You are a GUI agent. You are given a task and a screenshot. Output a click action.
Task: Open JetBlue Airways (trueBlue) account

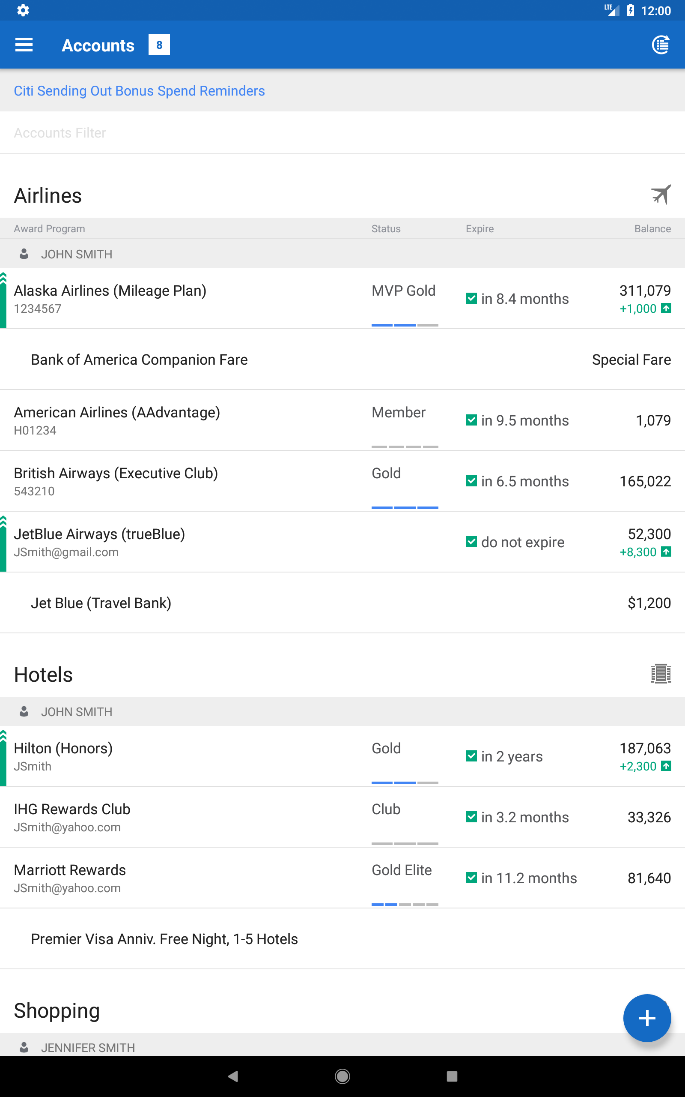point(342,542)
